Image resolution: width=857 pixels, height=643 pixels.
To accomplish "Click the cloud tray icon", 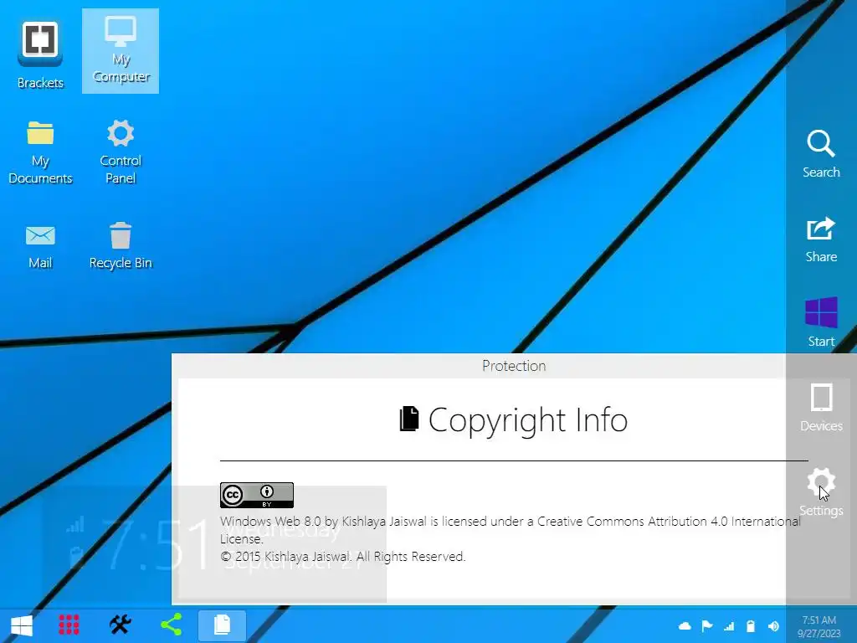I will 685,626.
